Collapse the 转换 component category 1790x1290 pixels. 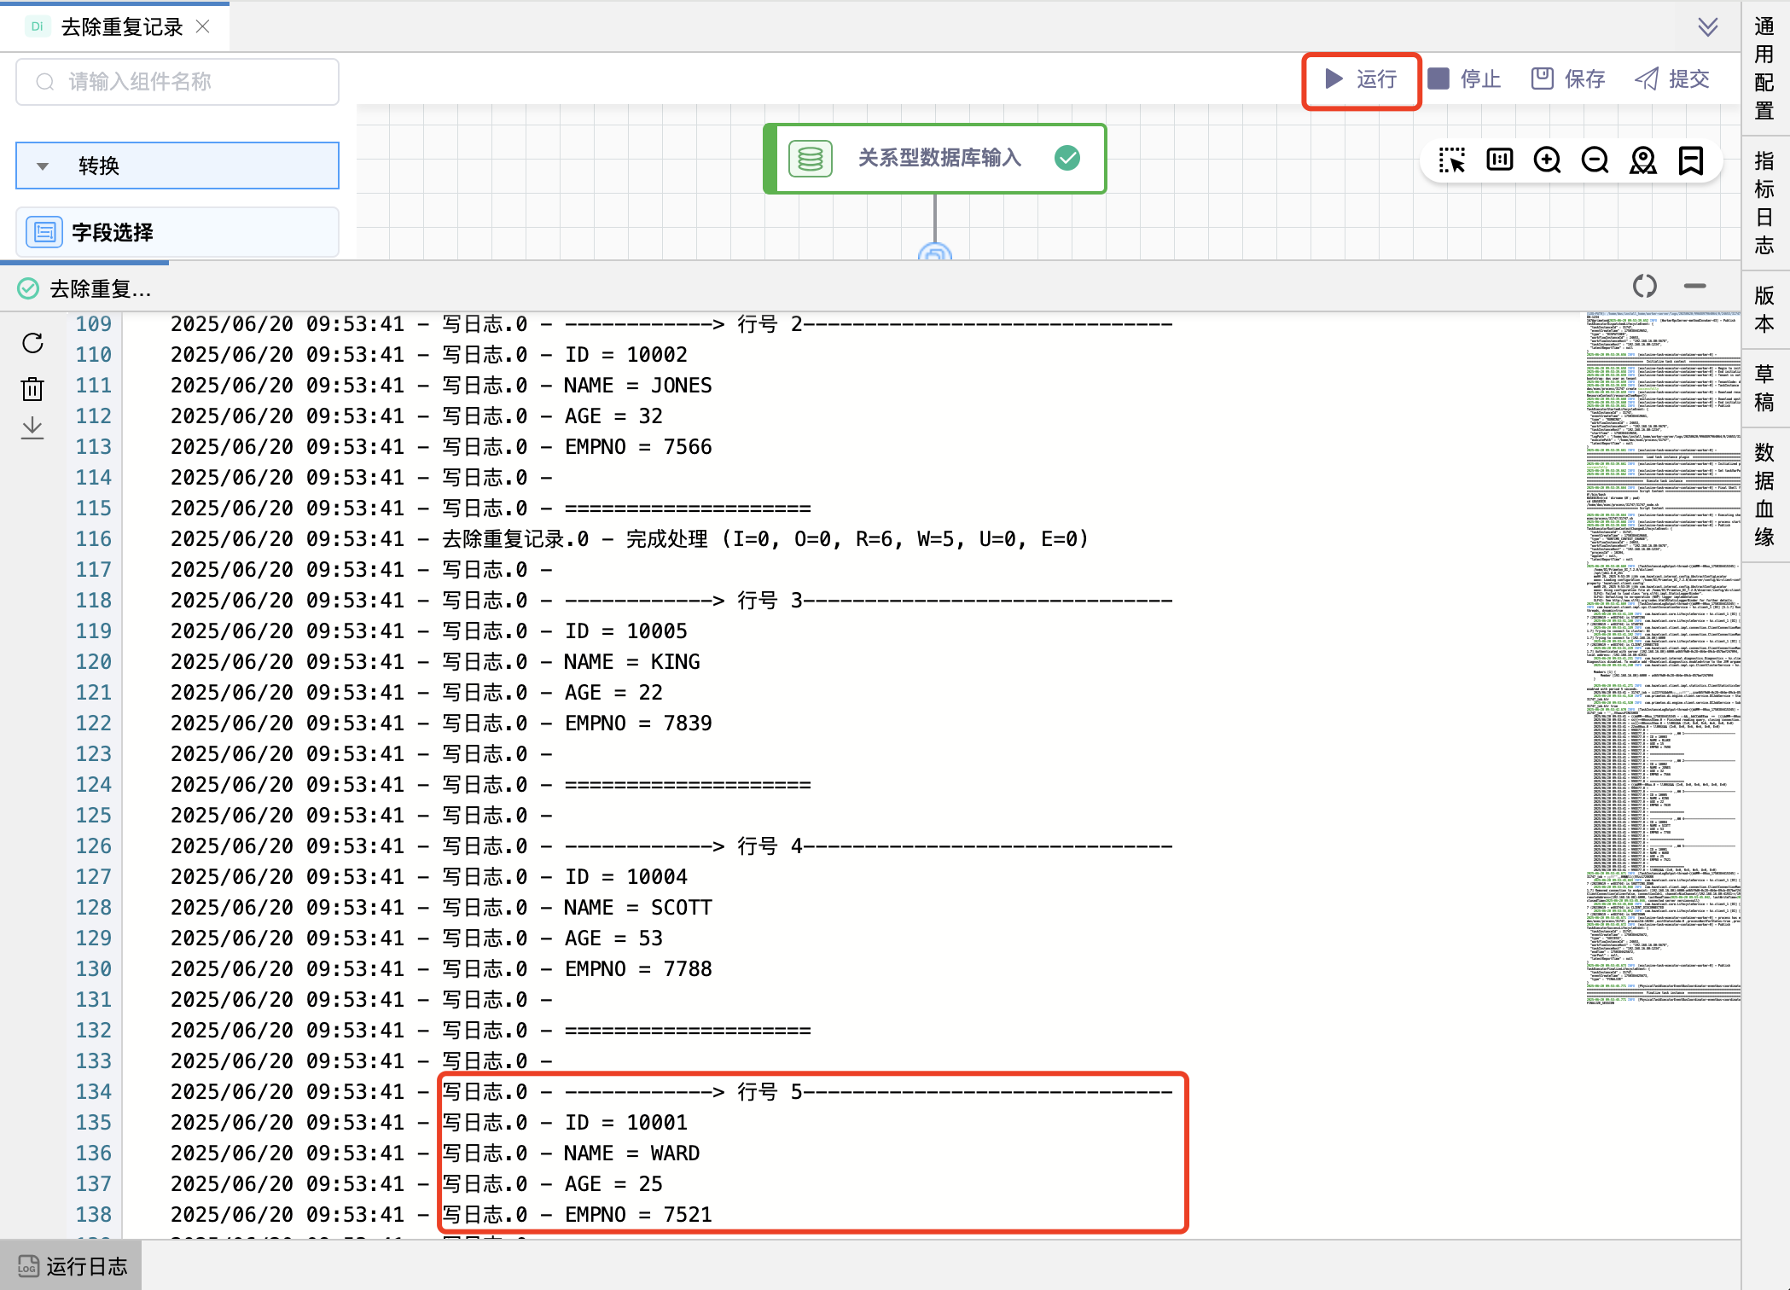coord(43,166)
